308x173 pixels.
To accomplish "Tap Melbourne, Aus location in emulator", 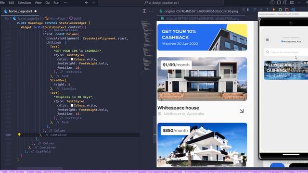I will (x=291, y=41).
